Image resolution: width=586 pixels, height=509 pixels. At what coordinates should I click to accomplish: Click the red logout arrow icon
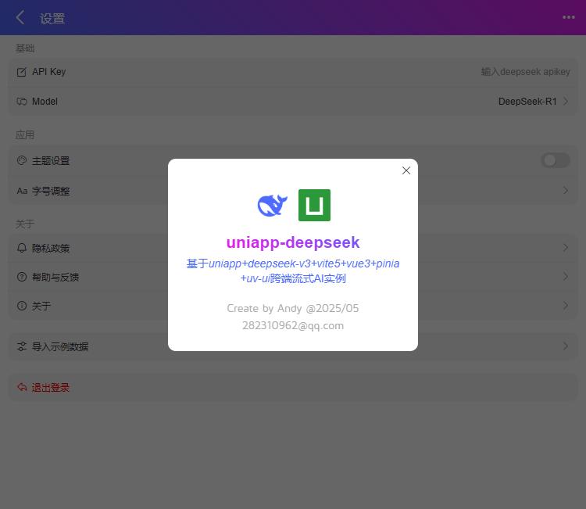point(22,387)
